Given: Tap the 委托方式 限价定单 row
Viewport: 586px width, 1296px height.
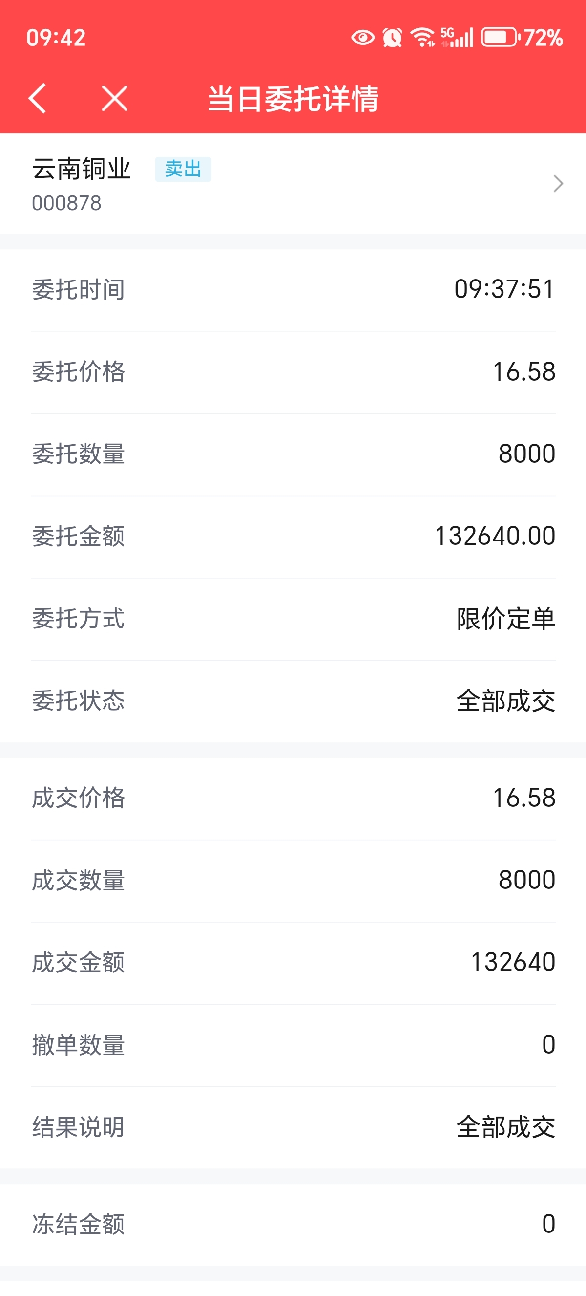Looking at the screenshot, I should (293, 619).
